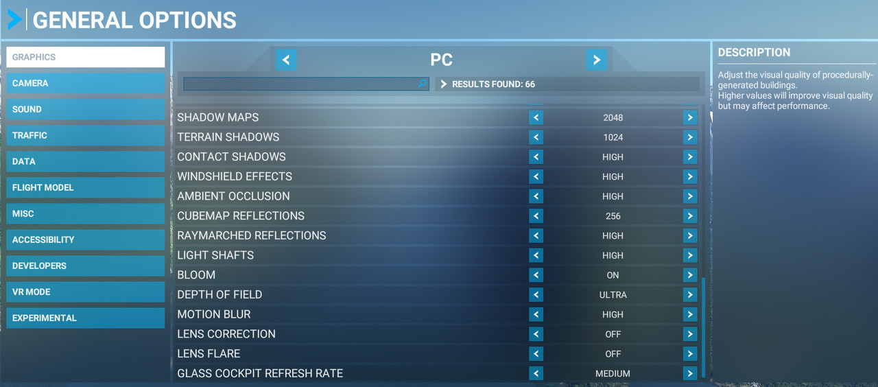878x387 pixels.
Task: Open the Sound options category
Action: point(86,109)
